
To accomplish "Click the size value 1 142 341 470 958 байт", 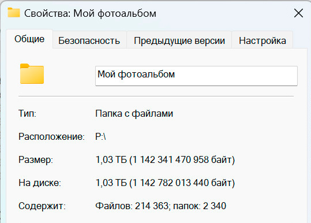I will 182,159.
